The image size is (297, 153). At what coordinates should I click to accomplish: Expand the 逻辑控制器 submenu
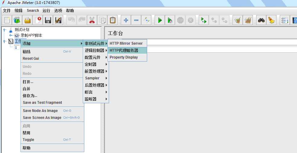click(96, 50)
